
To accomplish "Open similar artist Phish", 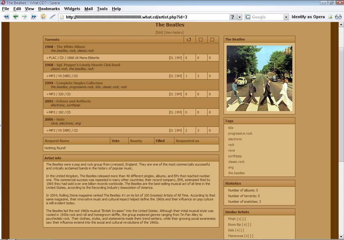I will pos(232,219).
